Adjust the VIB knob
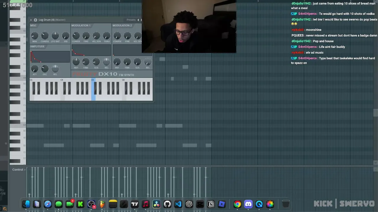The width and height of the screenshot is (378, 212). [66, 36]
